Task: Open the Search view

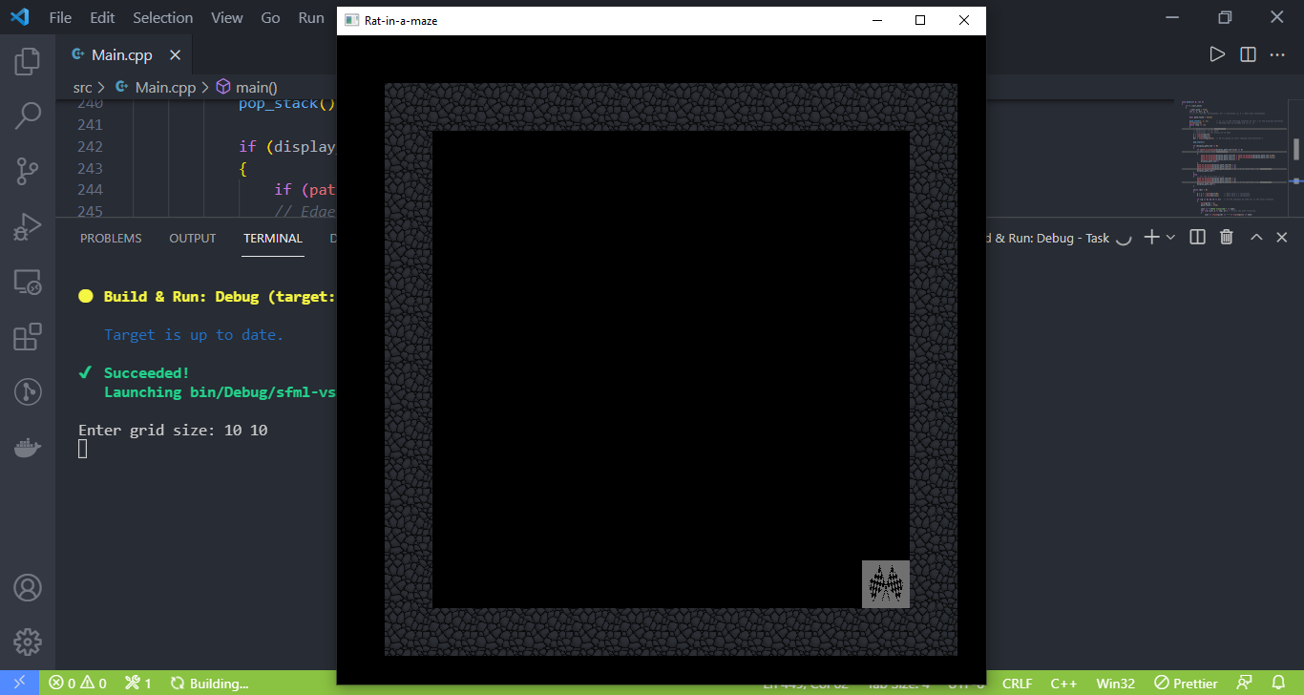Action: tap(27, 115)
